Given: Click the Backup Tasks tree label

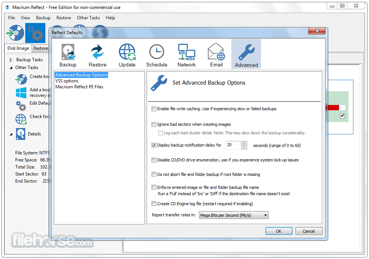Looking at the screenshot, I should coord(29,60).
